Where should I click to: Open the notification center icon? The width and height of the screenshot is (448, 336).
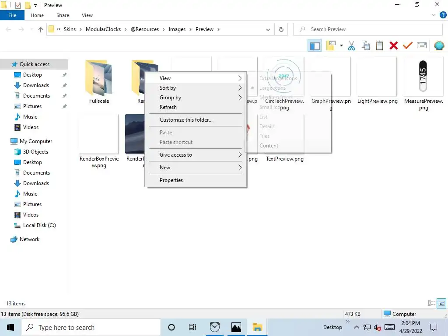(434, 327)
